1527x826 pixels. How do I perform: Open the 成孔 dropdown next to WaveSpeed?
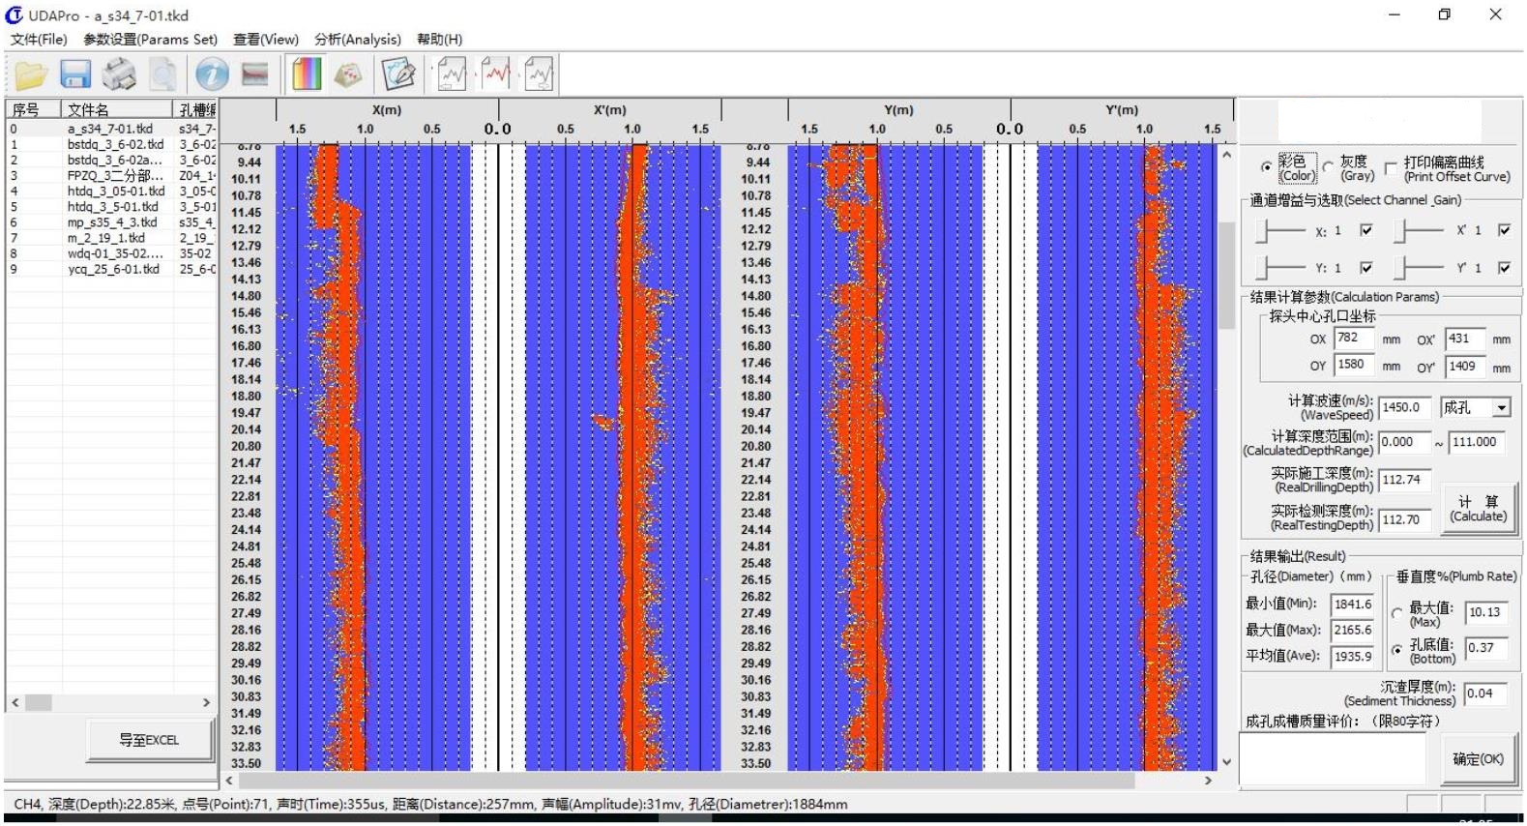1501,408
